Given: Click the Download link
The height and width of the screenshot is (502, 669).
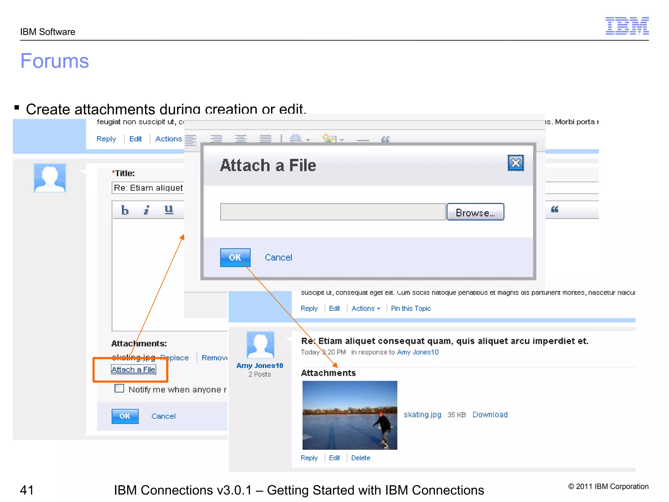Looking at the screenshot, I should 490,415.
